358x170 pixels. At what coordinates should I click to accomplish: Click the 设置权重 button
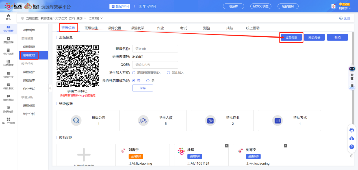pyautogui.click(x=291, y=37)
